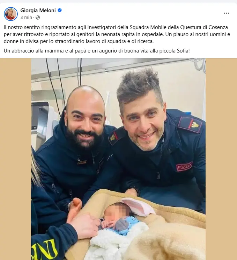
Task: Click the wristwatch on the officer's arm
Action: [x=70, y=205]
